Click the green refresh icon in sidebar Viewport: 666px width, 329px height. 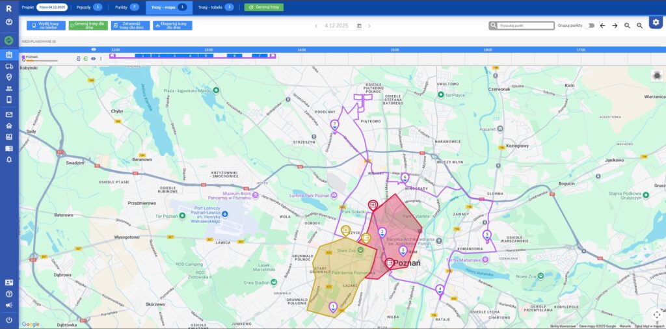pyautogui.click(x=9, y=40)
